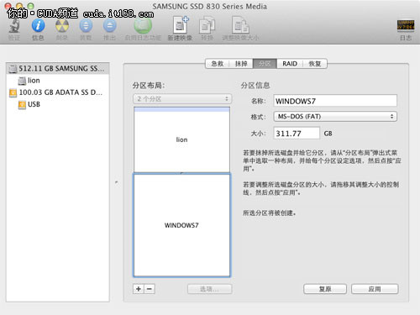Click the Eject toolbar icon
420x315 pixels.
click(x=109, y=26)
